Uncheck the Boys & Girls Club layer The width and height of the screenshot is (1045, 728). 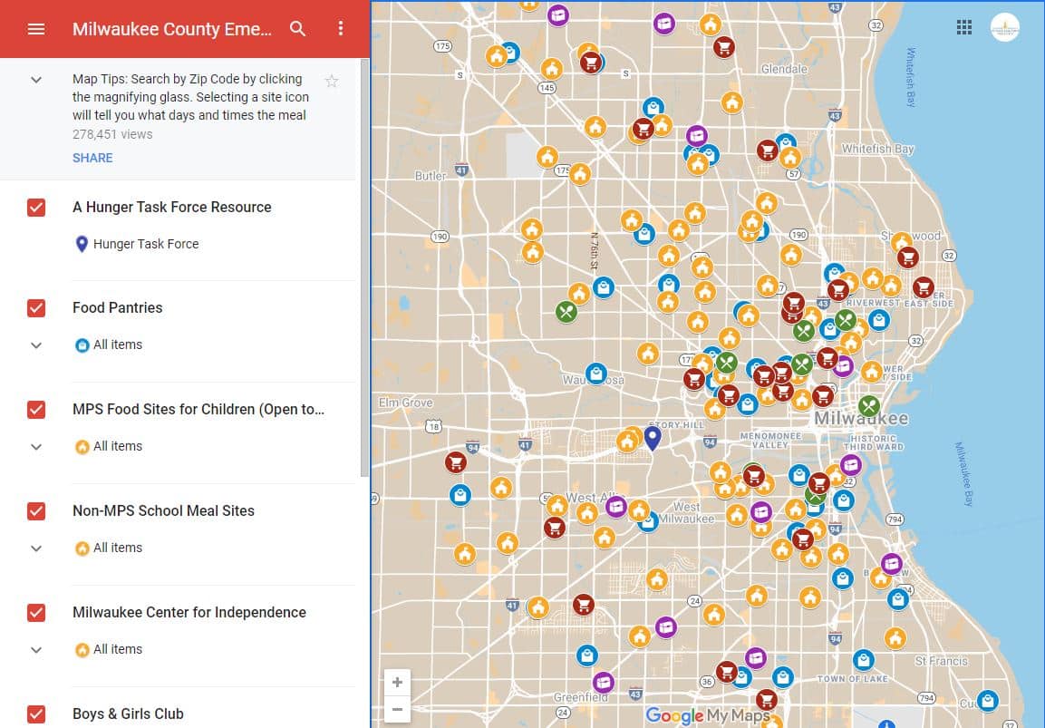36,714
